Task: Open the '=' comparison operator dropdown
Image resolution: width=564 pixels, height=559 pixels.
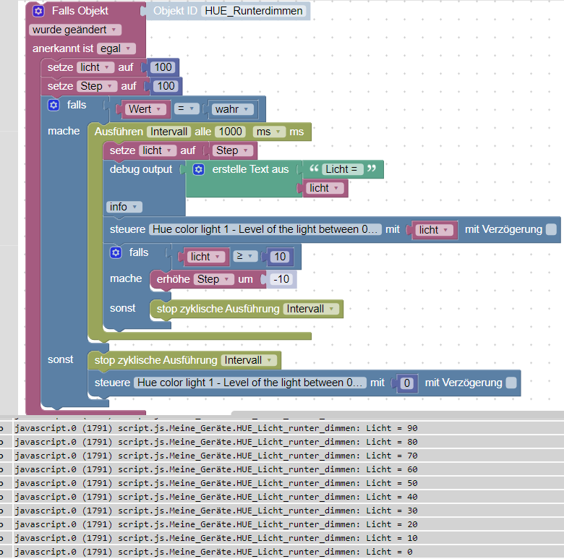Action: click(x=187, y=108)
